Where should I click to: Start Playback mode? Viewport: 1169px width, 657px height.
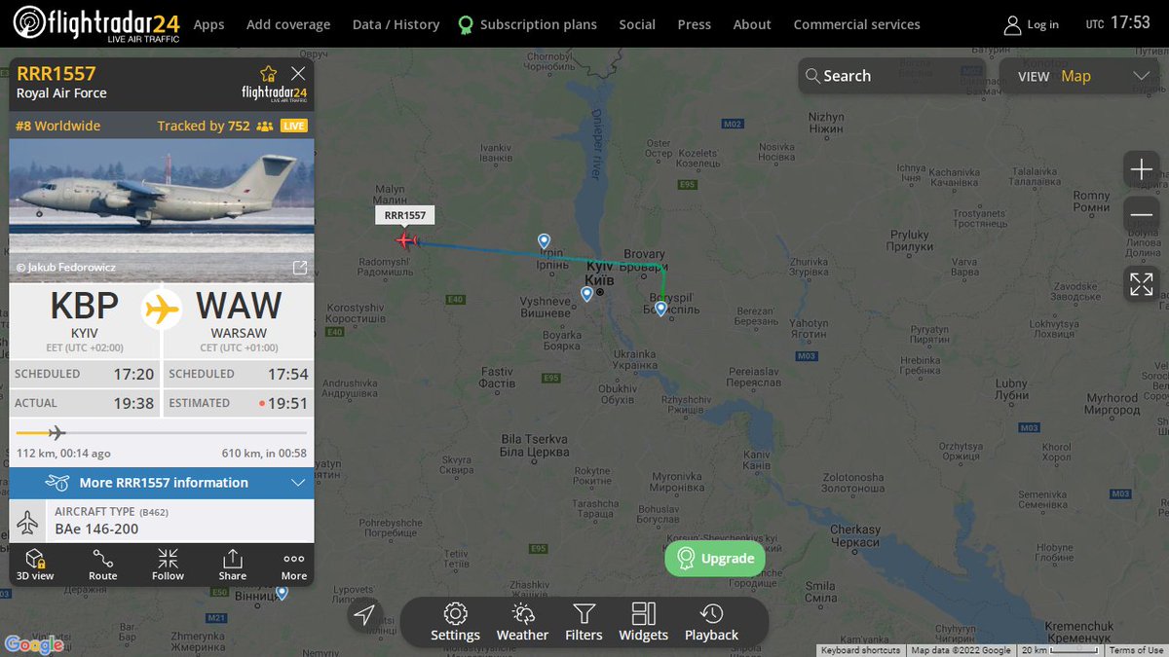[x=711, y=623]
